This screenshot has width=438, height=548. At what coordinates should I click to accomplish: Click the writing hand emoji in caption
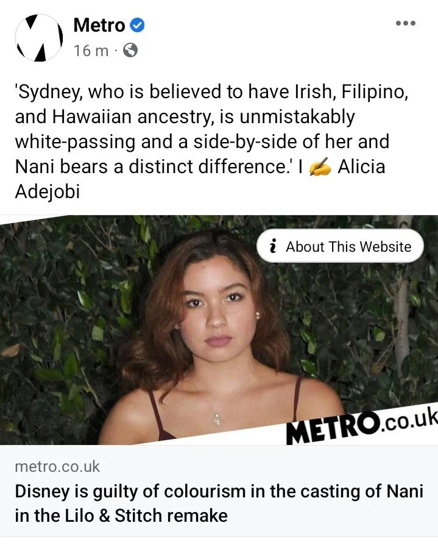coord(321,167)
